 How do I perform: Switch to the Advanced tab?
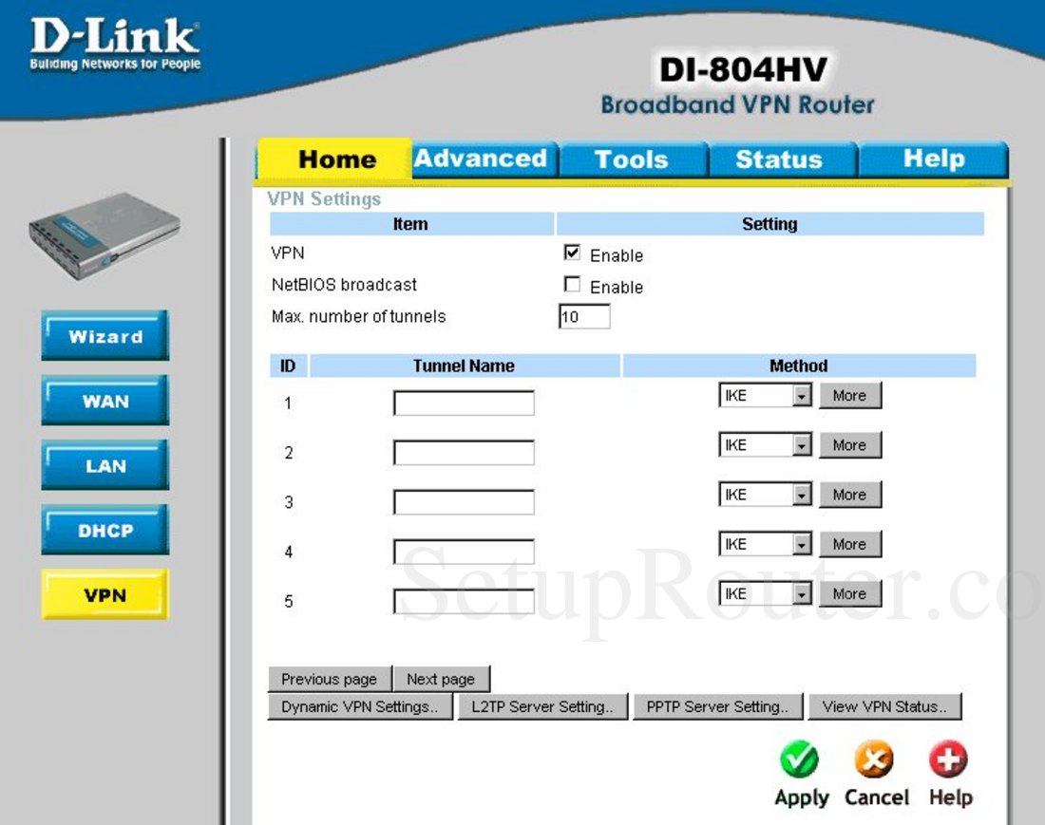(x=484, y=159)
